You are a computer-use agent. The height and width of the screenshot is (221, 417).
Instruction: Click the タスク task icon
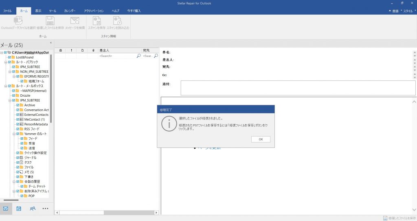[22, 162]
